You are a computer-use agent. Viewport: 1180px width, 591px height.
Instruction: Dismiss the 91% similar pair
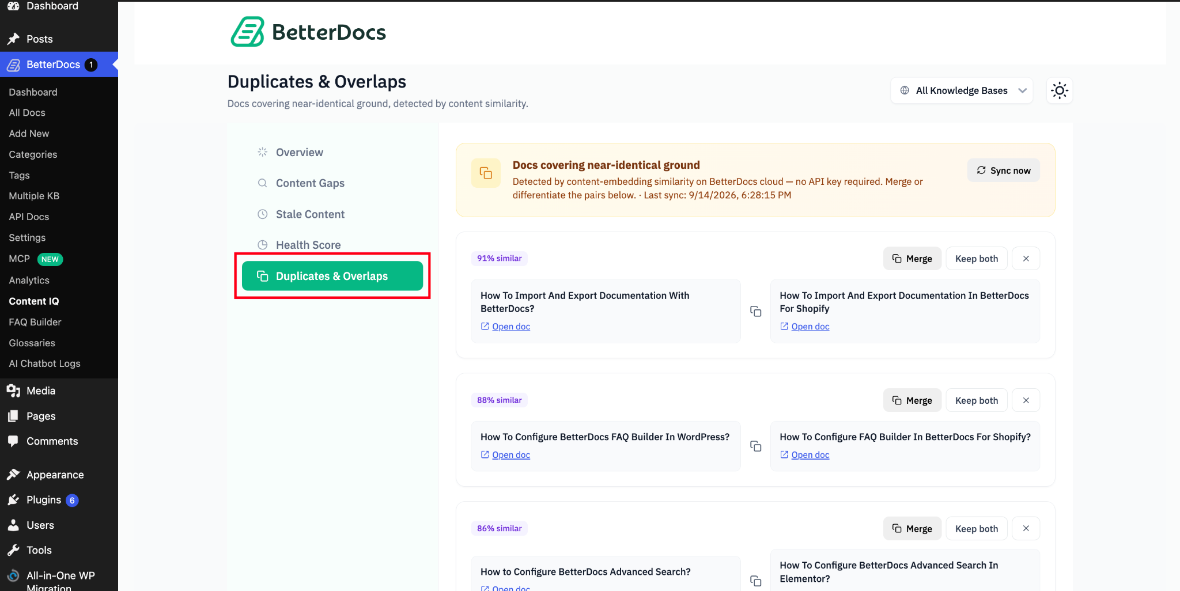click(x=1026, y=259)
